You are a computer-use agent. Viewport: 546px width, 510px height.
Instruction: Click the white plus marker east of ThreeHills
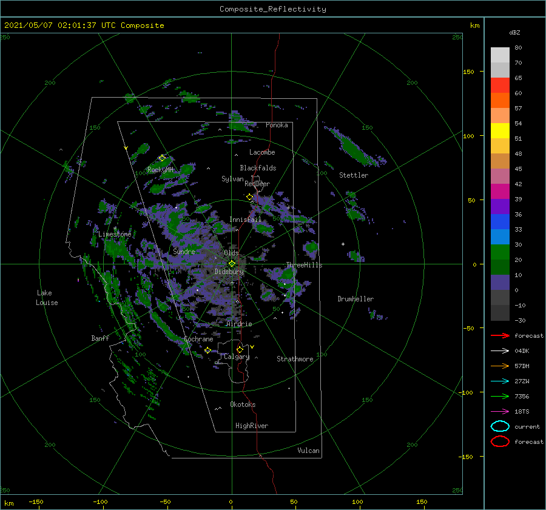(x=343, y=244)
